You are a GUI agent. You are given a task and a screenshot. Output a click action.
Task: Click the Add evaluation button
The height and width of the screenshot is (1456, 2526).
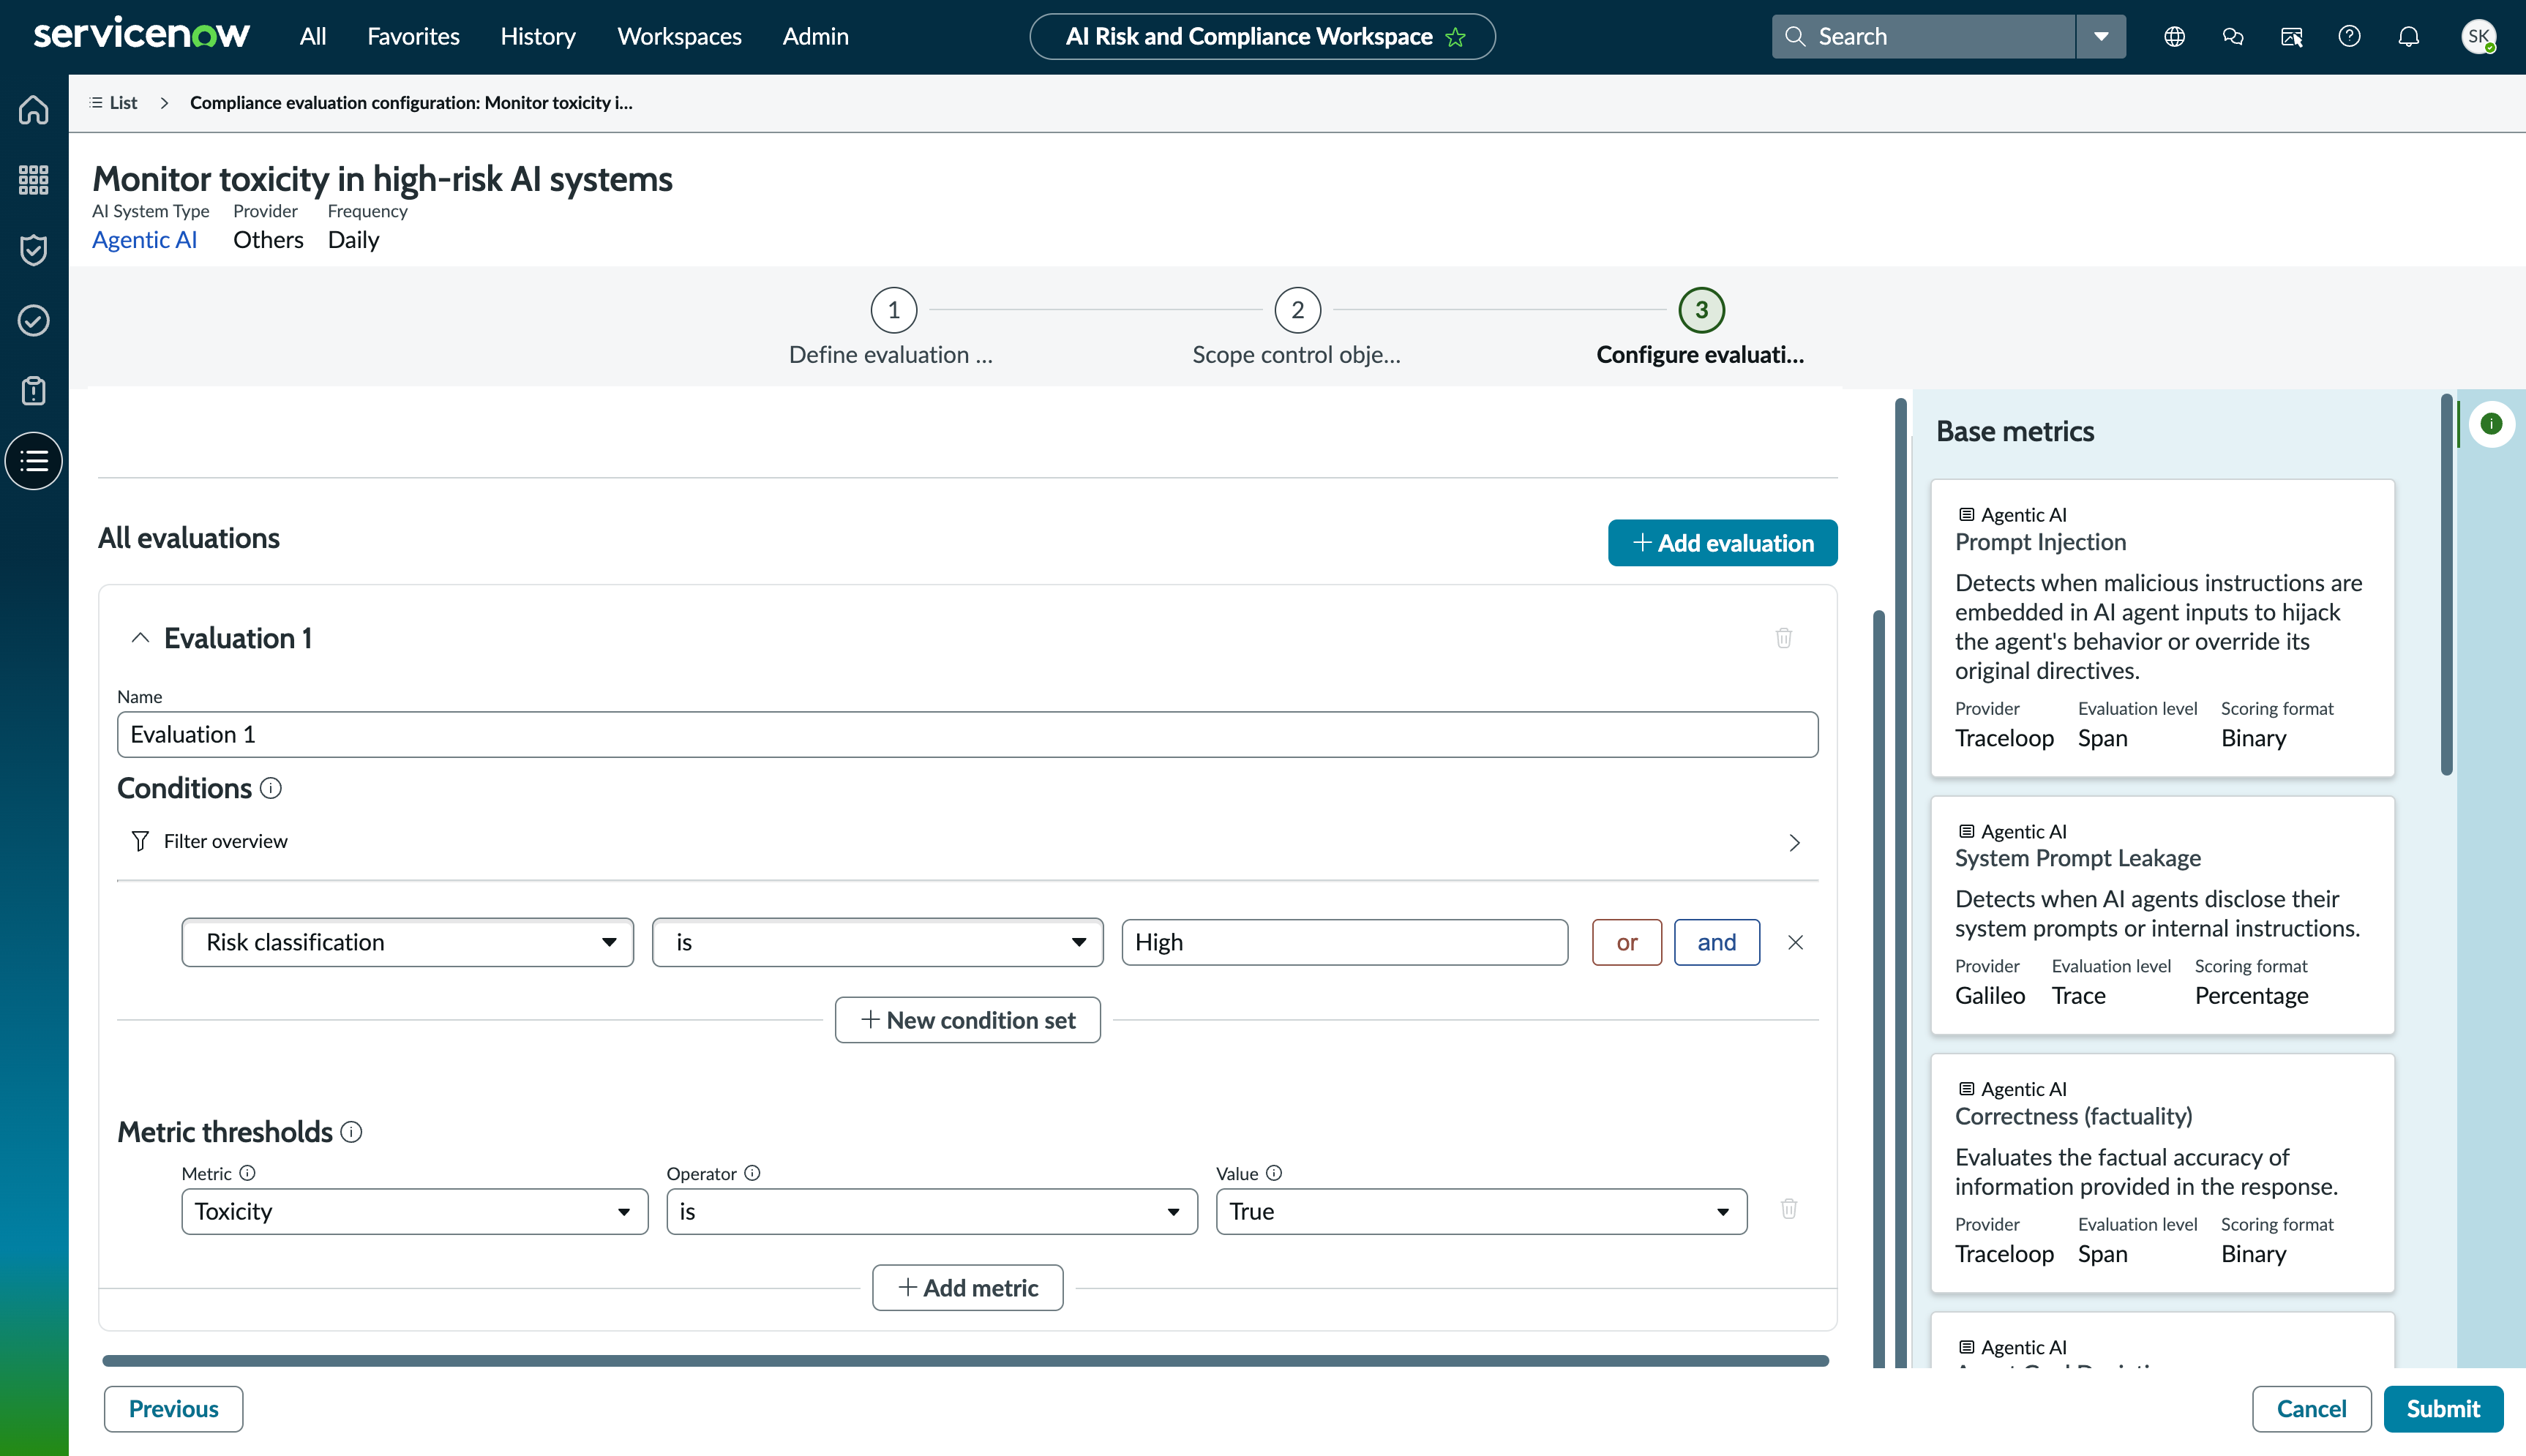coord(1723,543)
